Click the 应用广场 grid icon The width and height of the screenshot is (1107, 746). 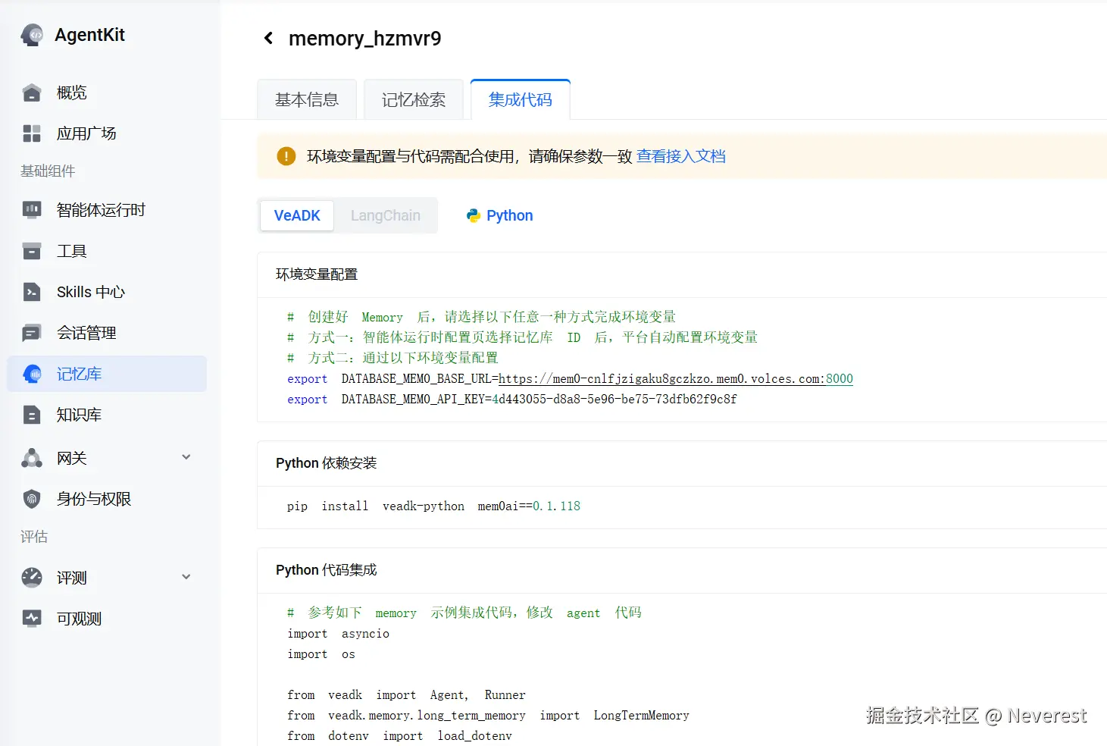click(32, 133)
